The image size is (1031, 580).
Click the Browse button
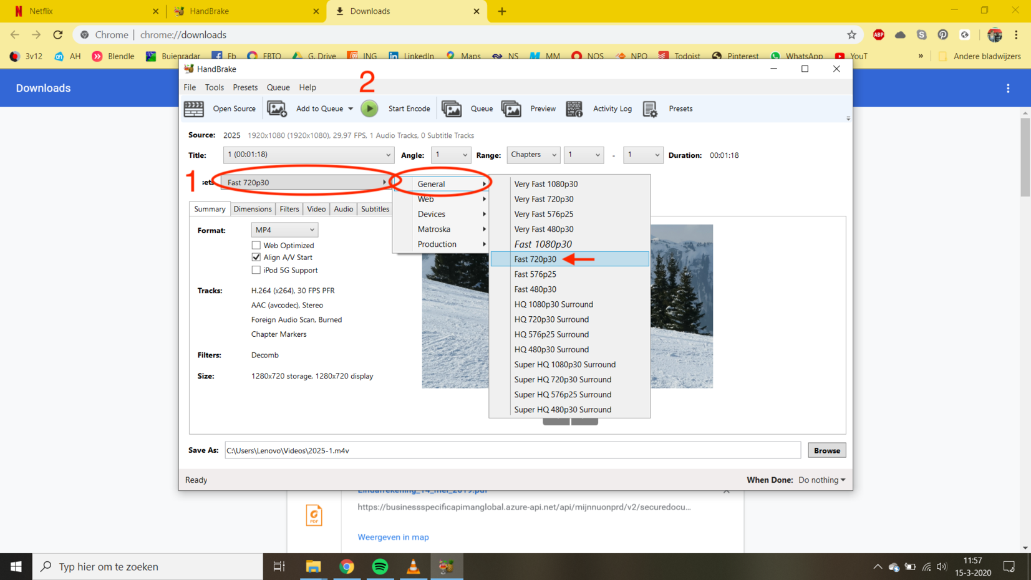click(x=826, y=450)
